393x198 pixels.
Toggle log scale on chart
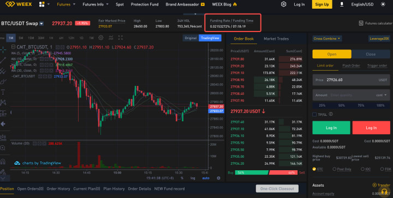[x=193, y=178]
